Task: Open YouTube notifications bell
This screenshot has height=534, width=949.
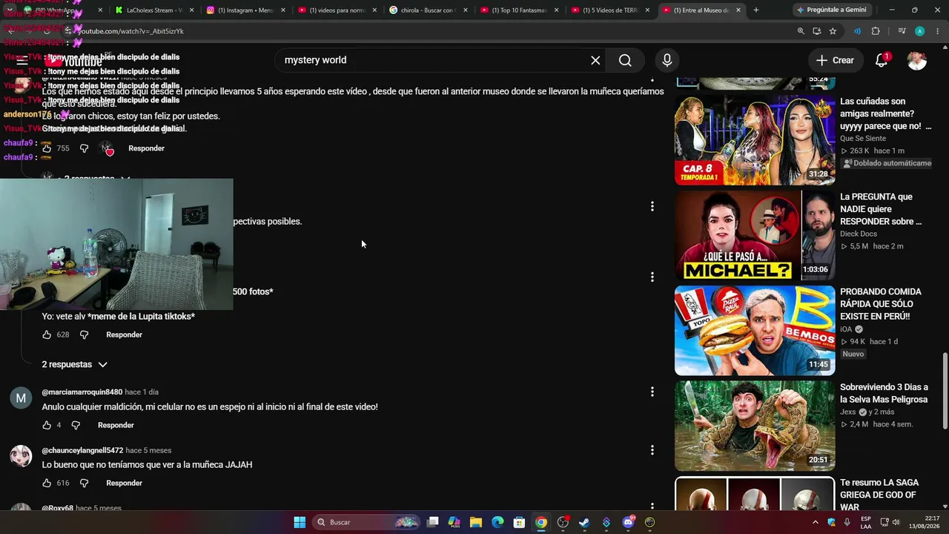Action: pos(882,60)
